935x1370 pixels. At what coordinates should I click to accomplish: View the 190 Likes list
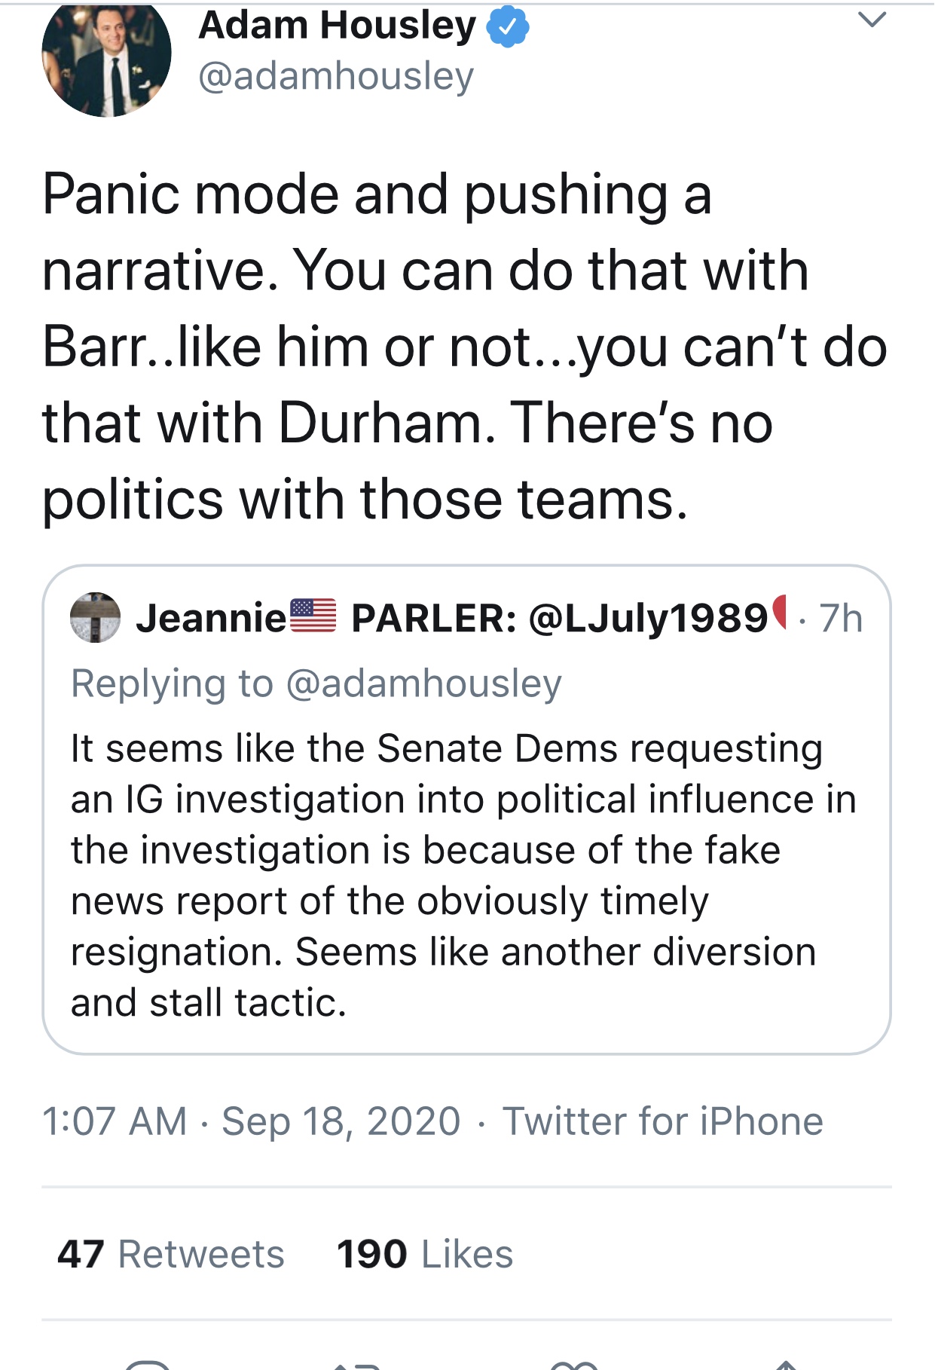coord(425,1255)
